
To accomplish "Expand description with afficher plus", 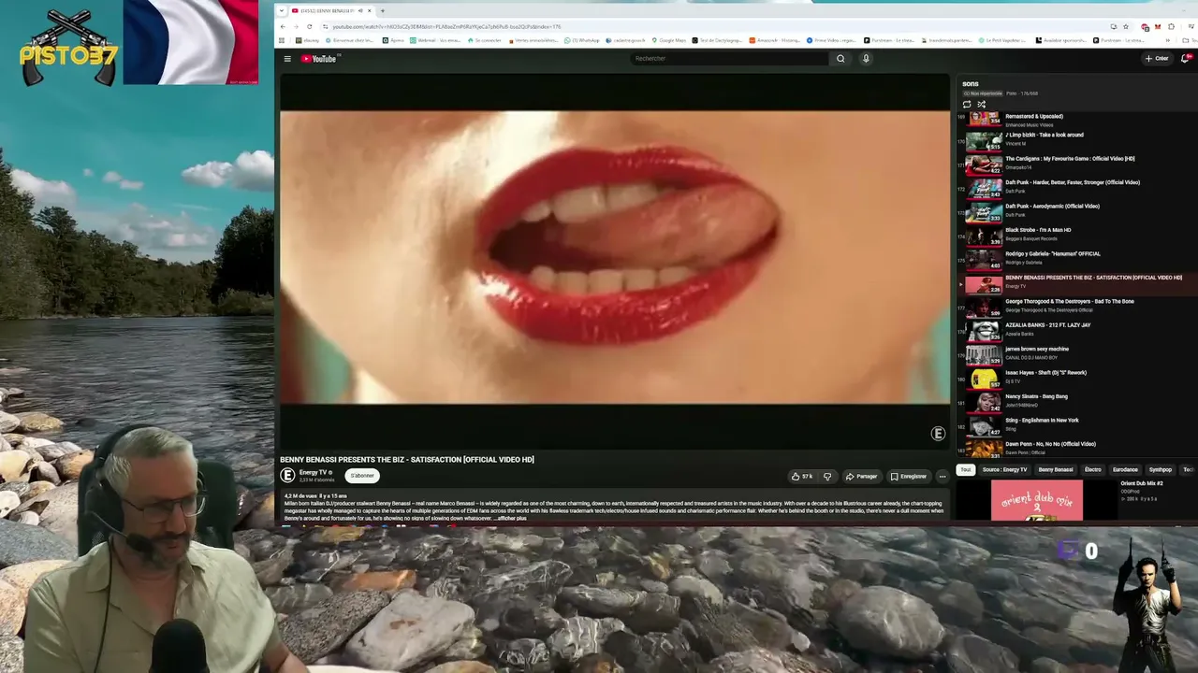I will coord(513,518).
